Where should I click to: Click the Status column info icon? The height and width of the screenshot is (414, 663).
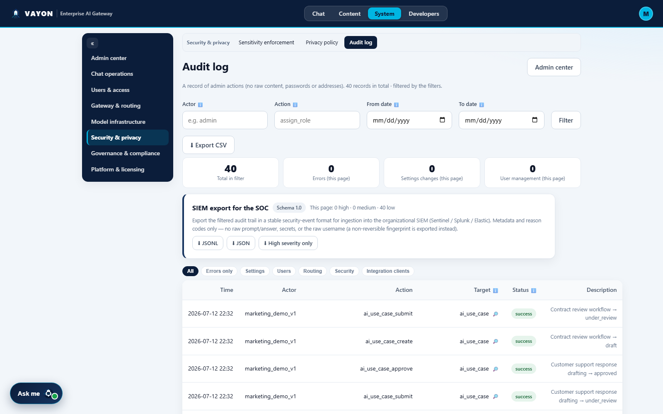click(534, 291)
